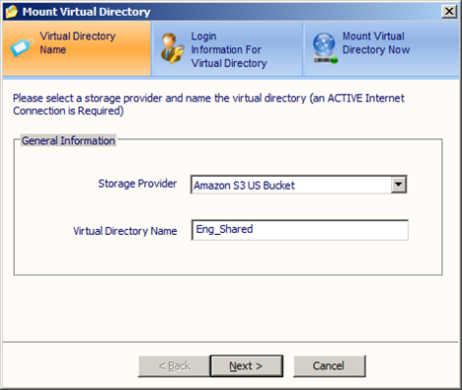This screenshot has width=462, height=390.
Task: Click the app icon in title bar
Action: pos(12,12)
